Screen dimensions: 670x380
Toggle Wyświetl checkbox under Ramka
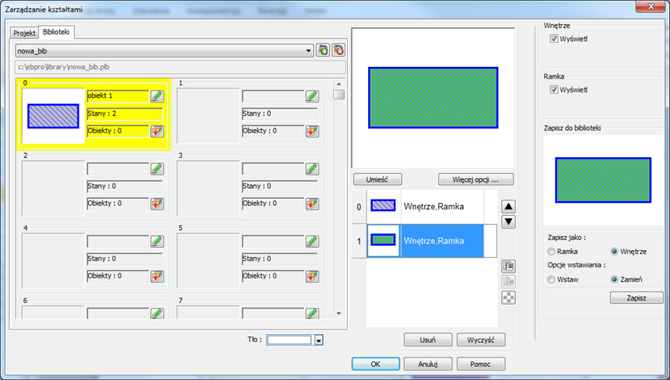[x=554, y=89]
